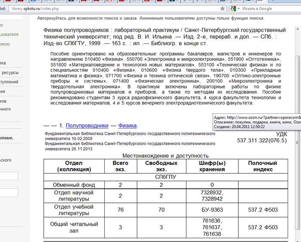Click storage codes '7328932, 7328942'
Image resolution: width=301 pixels, height=242 pixels.
click(212, 196)
